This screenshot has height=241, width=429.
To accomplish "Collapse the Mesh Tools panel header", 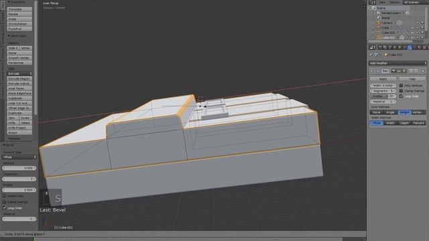I will click(17, 35).
